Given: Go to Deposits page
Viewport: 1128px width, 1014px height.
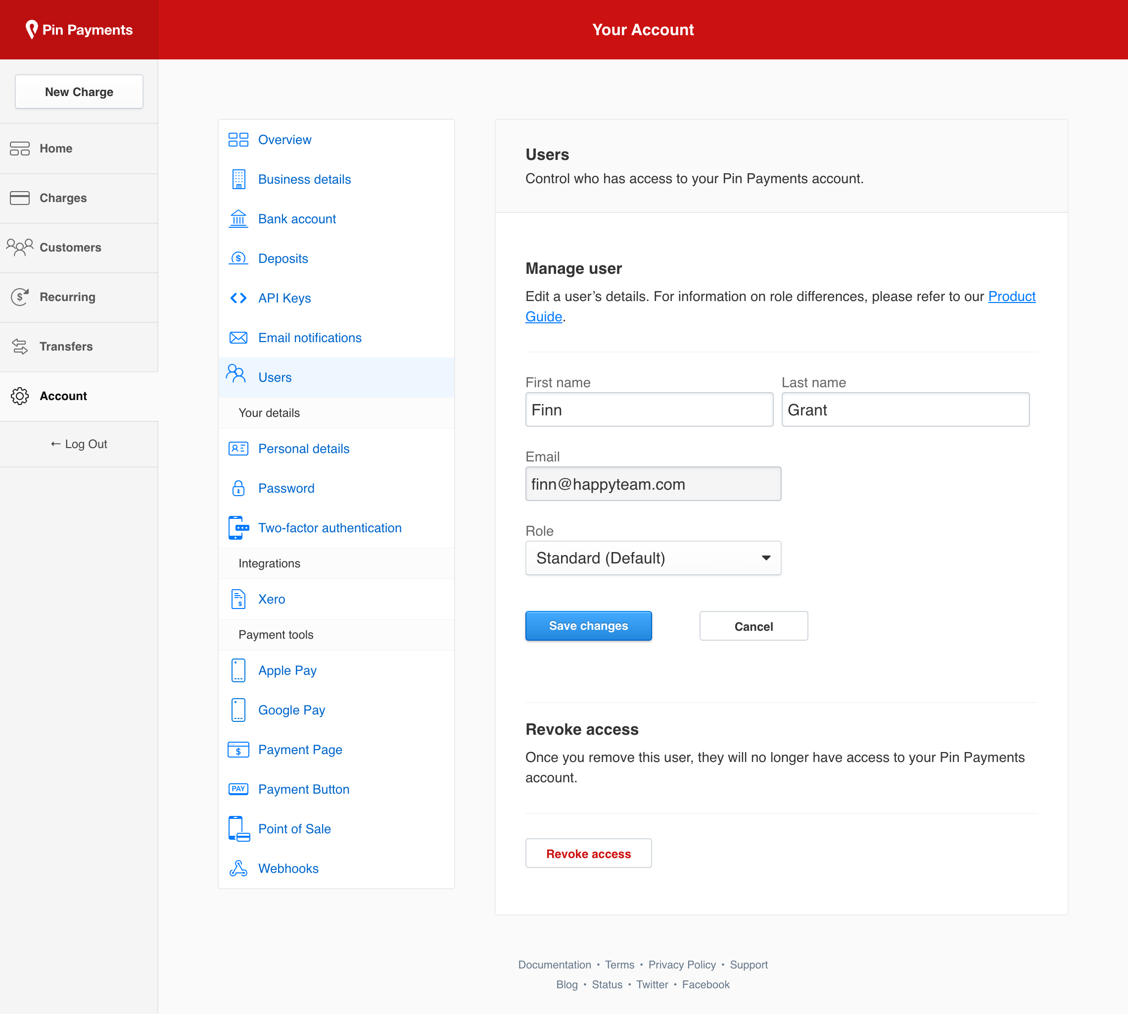Looking at the screenshot, I should pyautogui.click(x=336, y=258).
